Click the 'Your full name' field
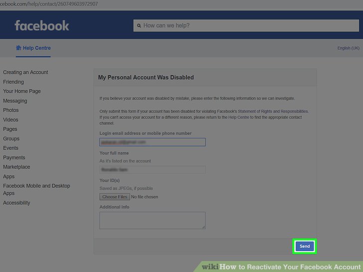Viewport: 363px width, 272px height. [153, 169]
